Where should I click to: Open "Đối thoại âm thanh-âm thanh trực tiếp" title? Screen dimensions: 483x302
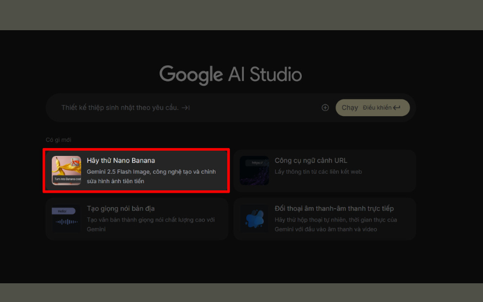[334, 208]
